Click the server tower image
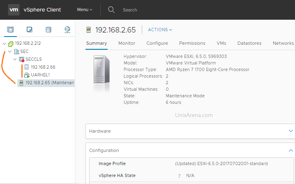 pyautogui.click(x=101, y=69)
